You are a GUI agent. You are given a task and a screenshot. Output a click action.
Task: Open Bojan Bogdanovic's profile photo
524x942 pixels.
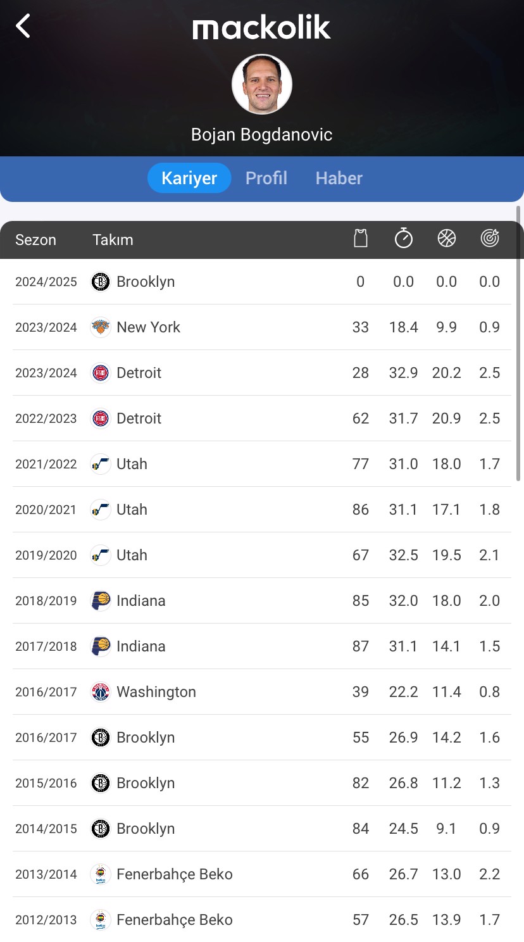(x=262, y=84)
